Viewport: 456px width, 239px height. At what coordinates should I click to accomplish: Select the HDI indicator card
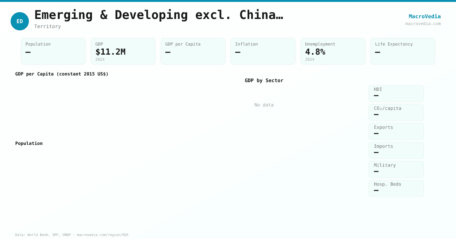[x=396, y=93]
